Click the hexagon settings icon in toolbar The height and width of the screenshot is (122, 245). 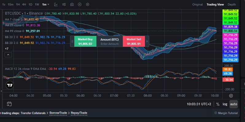click(x=88, y=5)
